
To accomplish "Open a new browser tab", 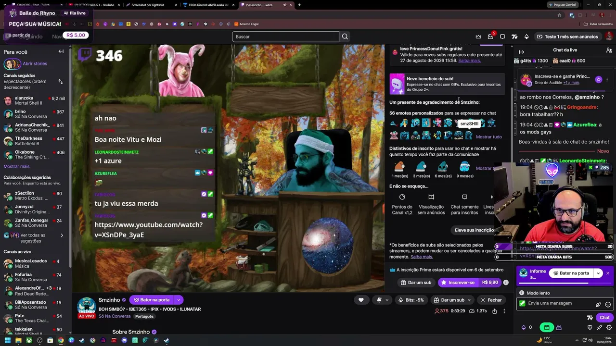I will [299, 5].
